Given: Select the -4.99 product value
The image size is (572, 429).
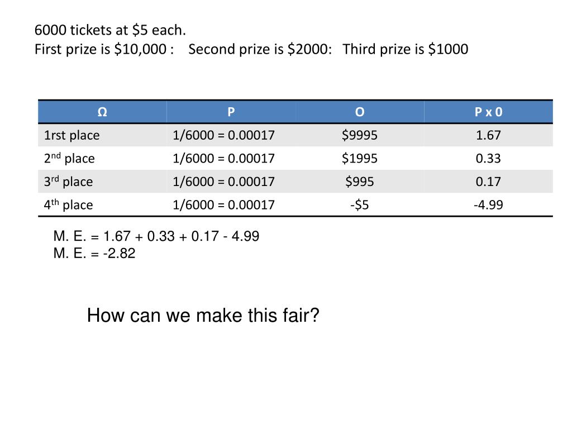Looking at the screenshot, I should tap(488, 204).
